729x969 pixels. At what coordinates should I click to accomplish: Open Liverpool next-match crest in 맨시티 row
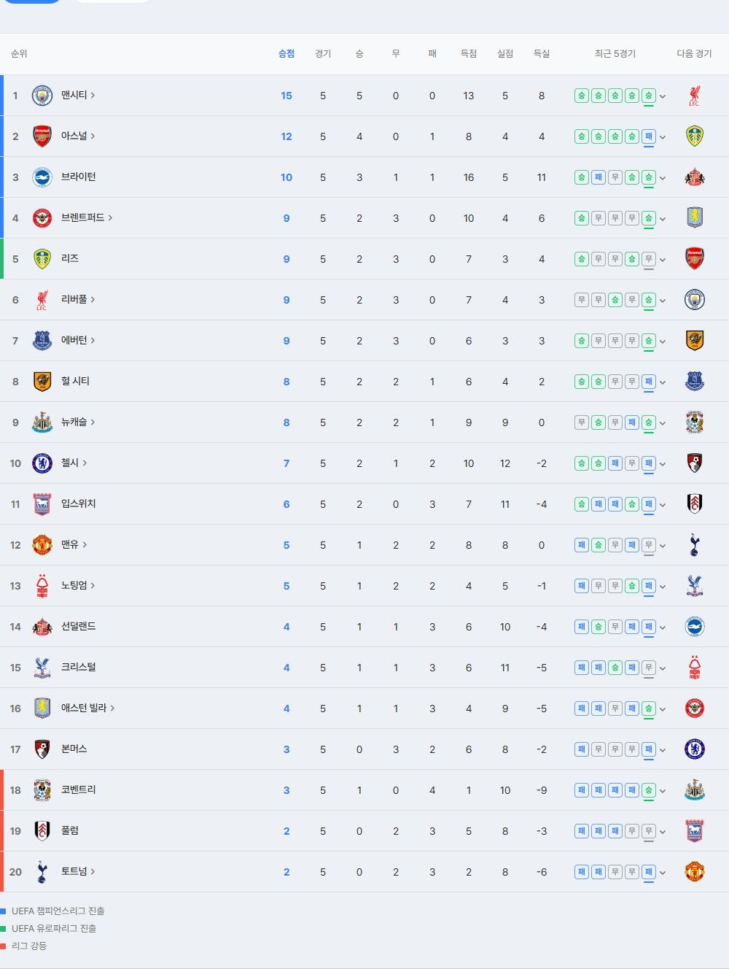click(695, 96)
